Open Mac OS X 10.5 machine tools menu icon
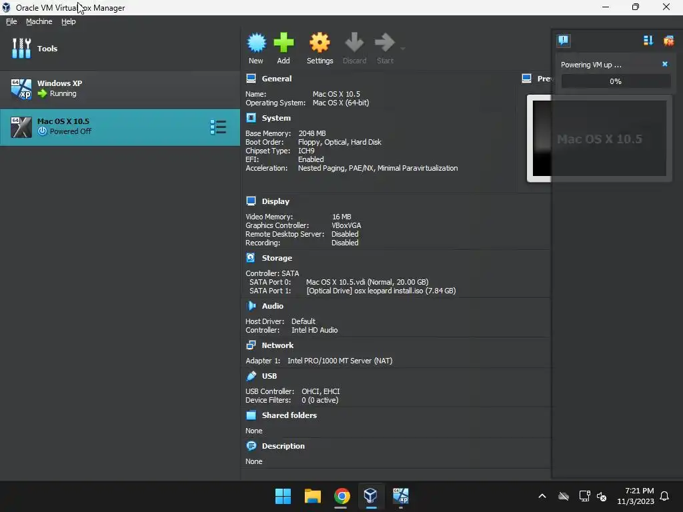The image size is (683, 512). [218, 127]
